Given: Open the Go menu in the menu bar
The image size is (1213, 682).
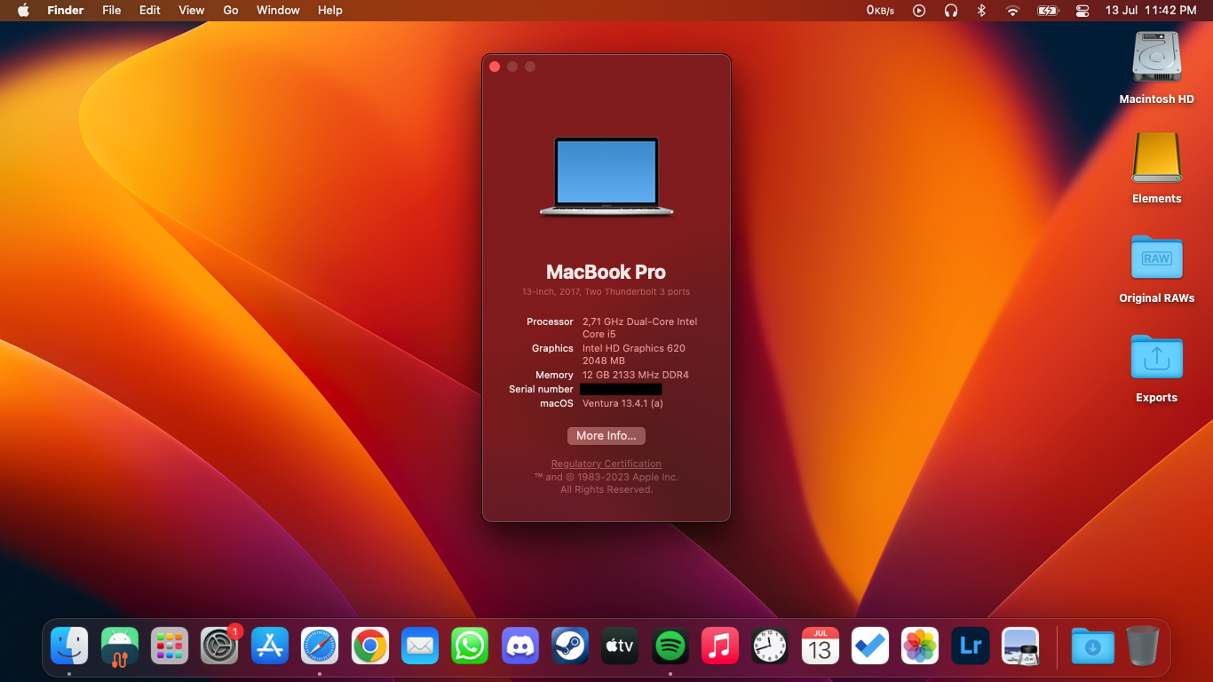Looking at the screenshot, I should (x=230, y=10).
